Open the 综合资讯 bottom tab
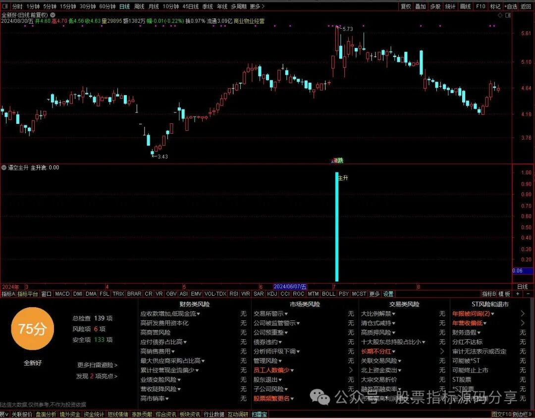Image resolution: width=535 pixels, height=419 pixels. 166,415
